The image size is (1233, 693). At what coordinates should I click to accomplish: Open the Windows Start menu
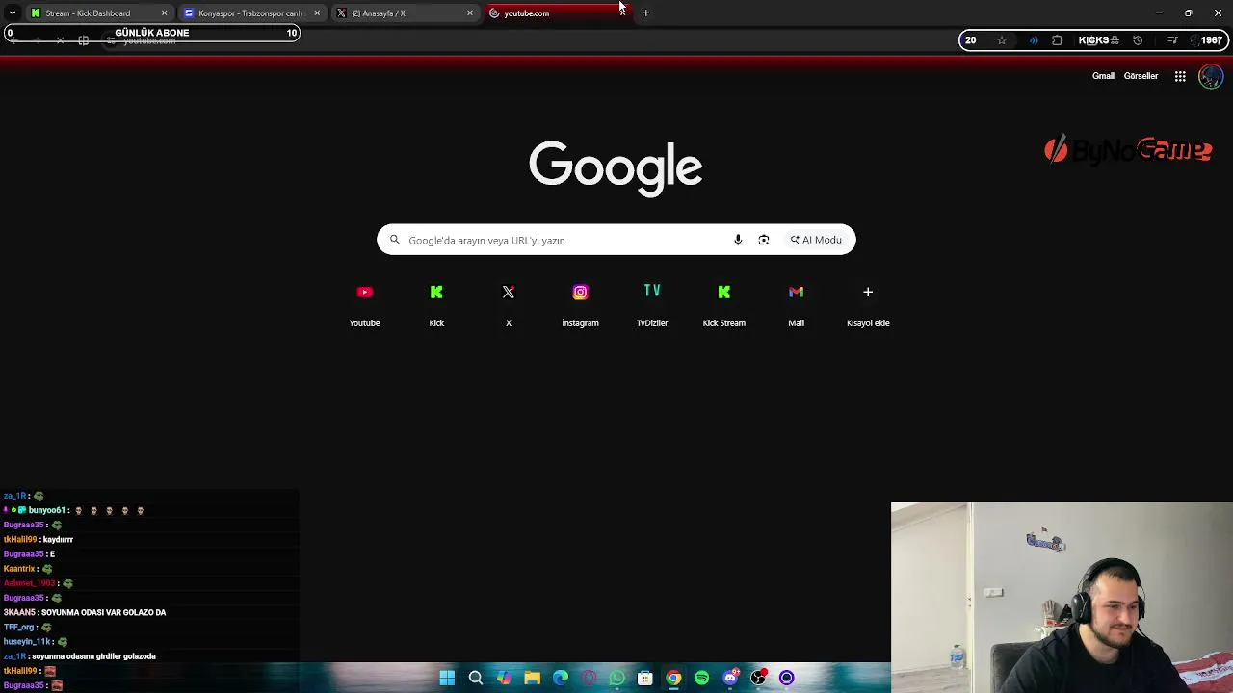pos(447,678)
